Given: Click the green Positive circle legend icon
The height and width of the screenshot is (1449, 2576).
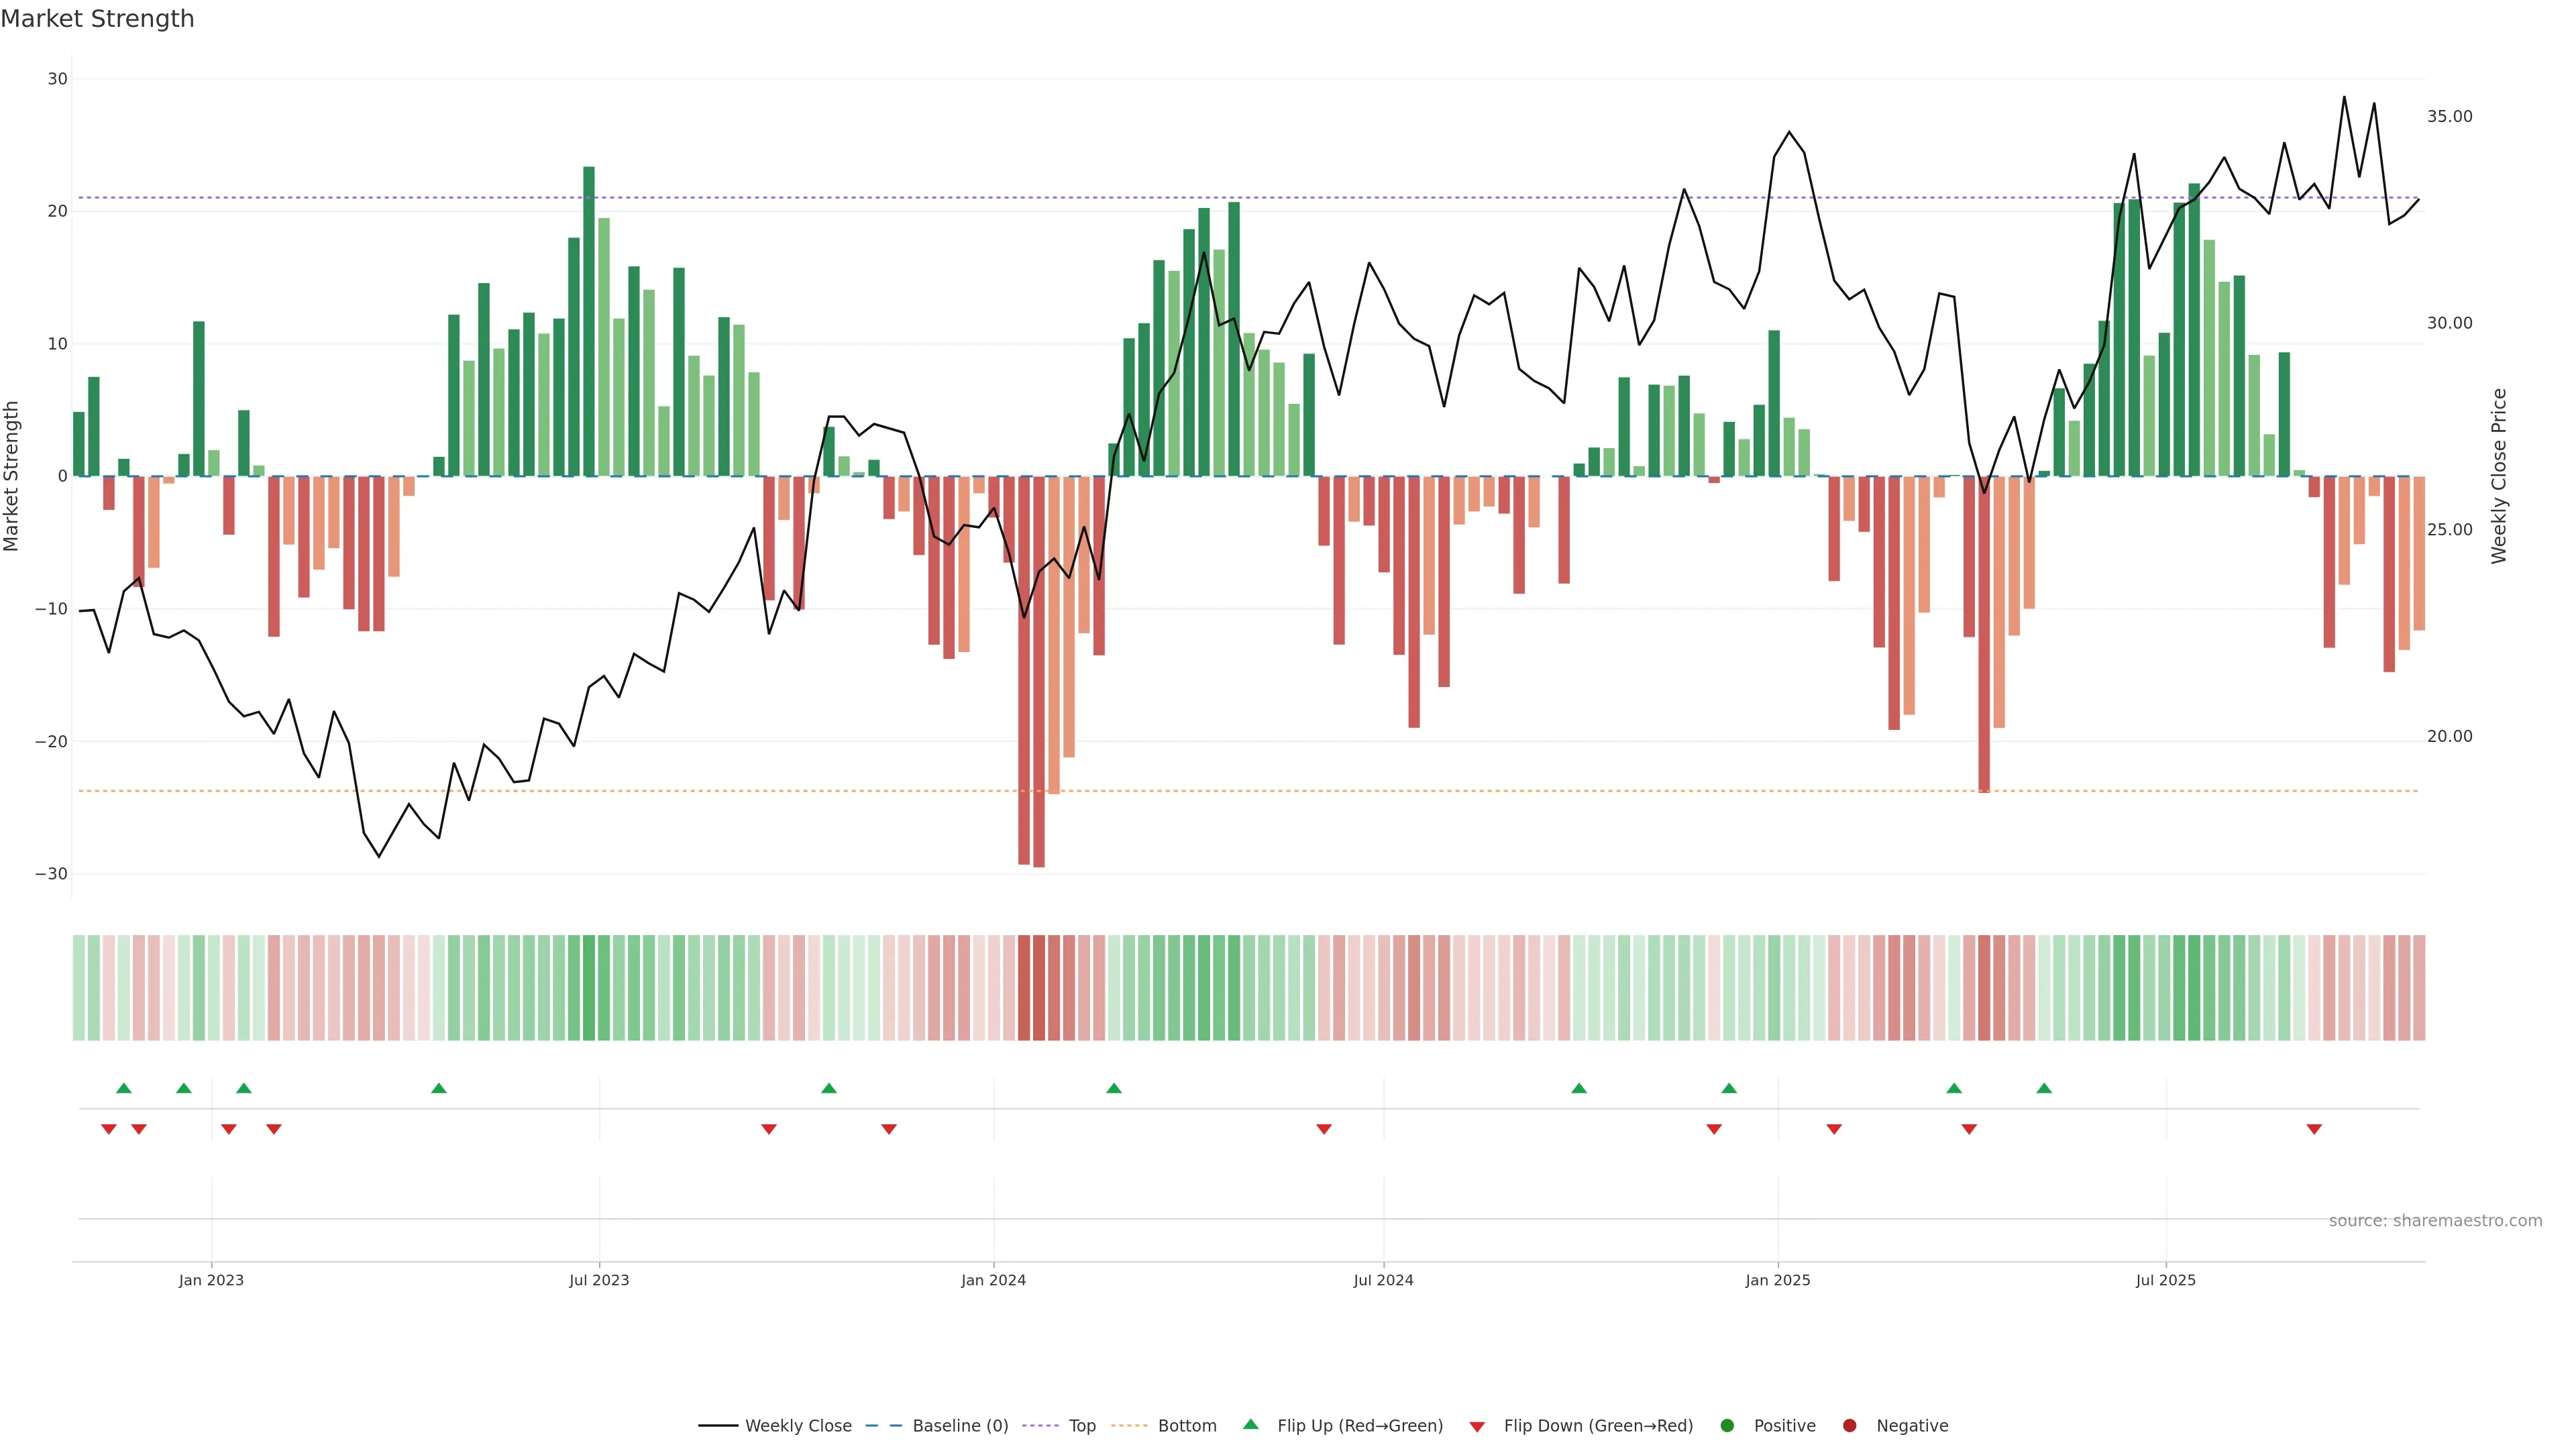Looking at the screenshot, I should pos(1727,1425).
